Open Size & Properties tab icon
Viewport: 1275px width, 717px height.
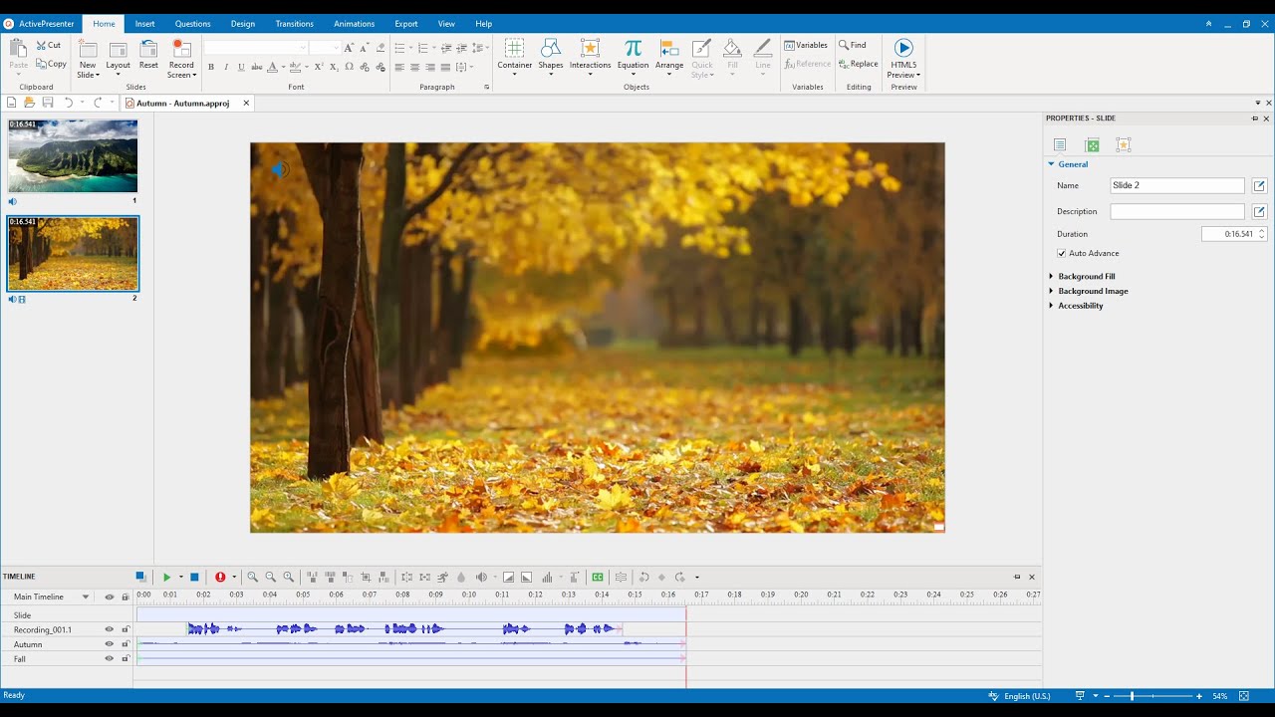(1092, 144)
